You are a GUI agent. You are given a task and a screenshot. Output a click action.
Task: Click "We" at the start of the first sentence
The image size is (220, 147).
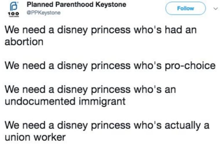tap(12, 30)
